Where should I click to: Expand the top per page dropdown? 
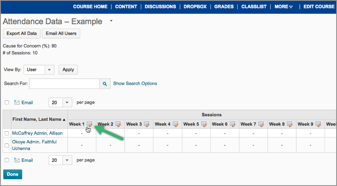click(x=67, y=102)
